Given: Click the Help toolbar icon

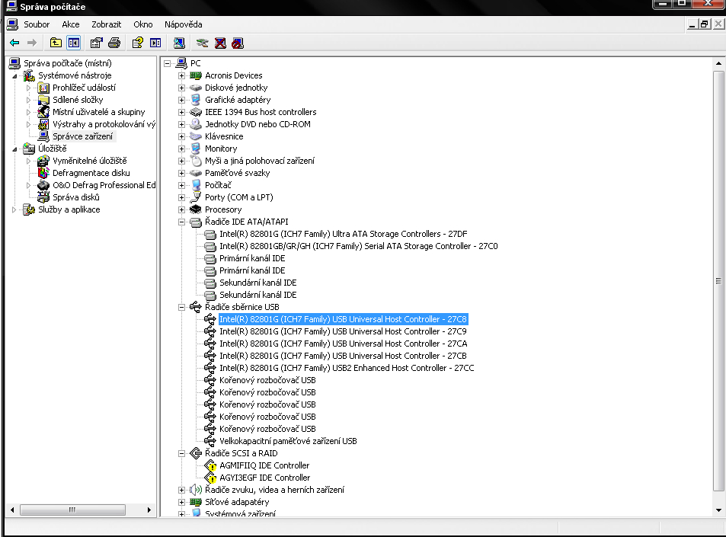Looking at the screenshot, I should click(138, 43).
